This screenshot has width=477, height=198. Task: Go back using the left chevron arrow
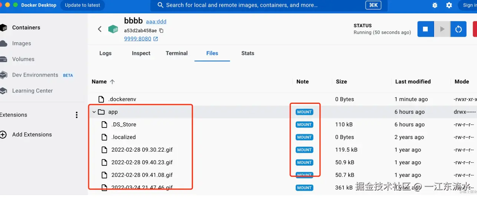click(99, 29)
